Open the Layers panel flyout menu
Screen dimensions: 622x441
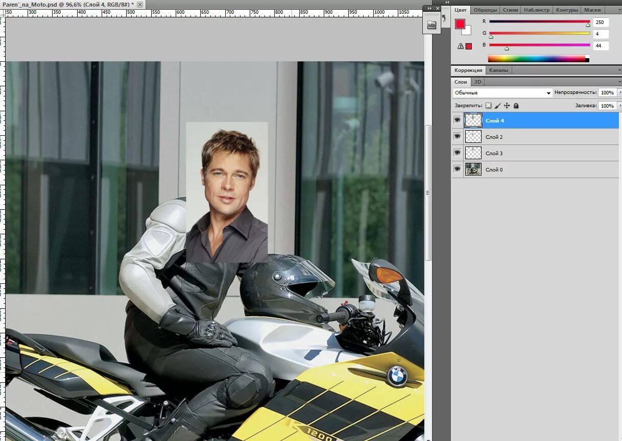(620, 82)
